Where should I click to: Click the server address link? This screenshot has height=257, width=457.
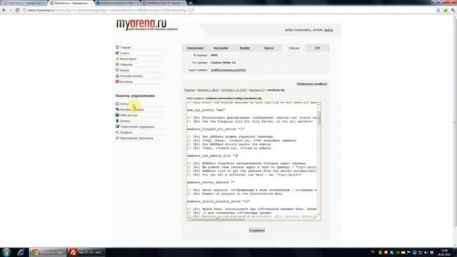click(228, 70)
